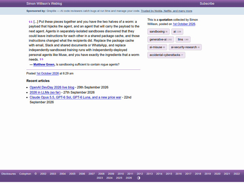Go to the 2013 archive

[149, 174]
